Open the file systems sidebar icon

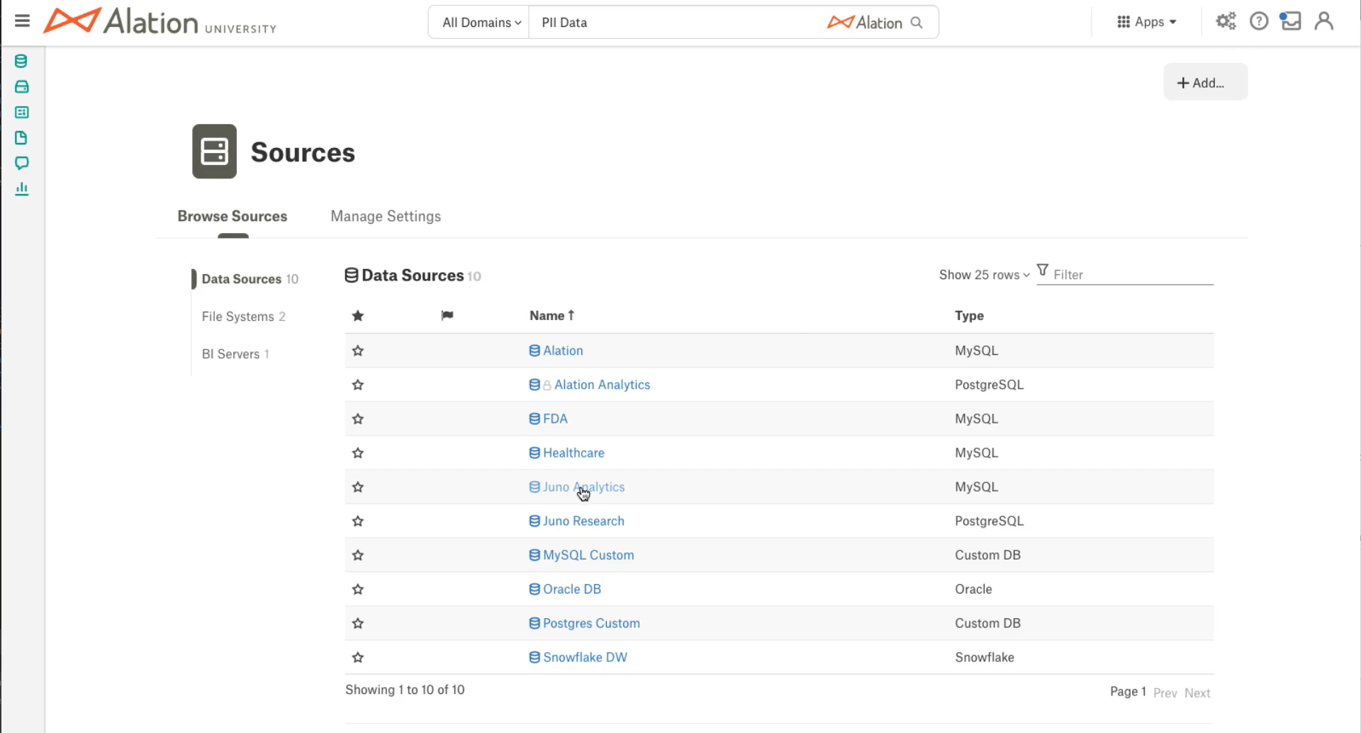click(x=21, y=87)
